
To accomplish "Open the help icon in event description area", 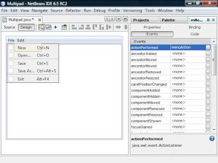I will coord(212,139).
